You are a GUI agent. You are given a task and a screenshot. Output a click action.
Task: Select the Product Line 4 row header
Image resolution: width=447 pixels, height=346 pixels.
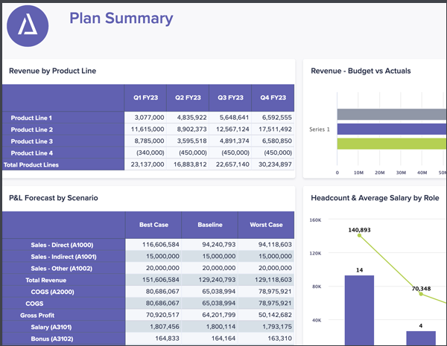(x=63, y=153)
